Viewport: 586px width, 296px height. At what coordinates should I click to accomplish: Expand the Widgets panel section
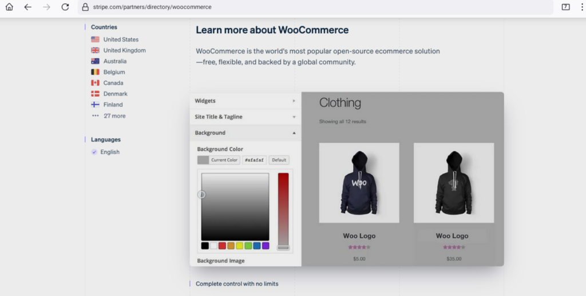[x=245, y=101]
